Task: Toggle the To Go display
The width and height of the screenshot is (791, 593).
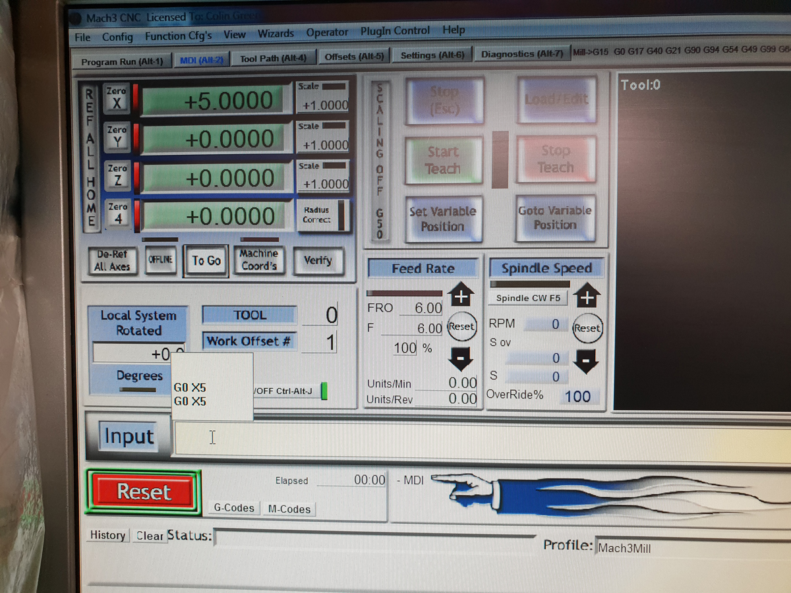Action: (206, 261)
